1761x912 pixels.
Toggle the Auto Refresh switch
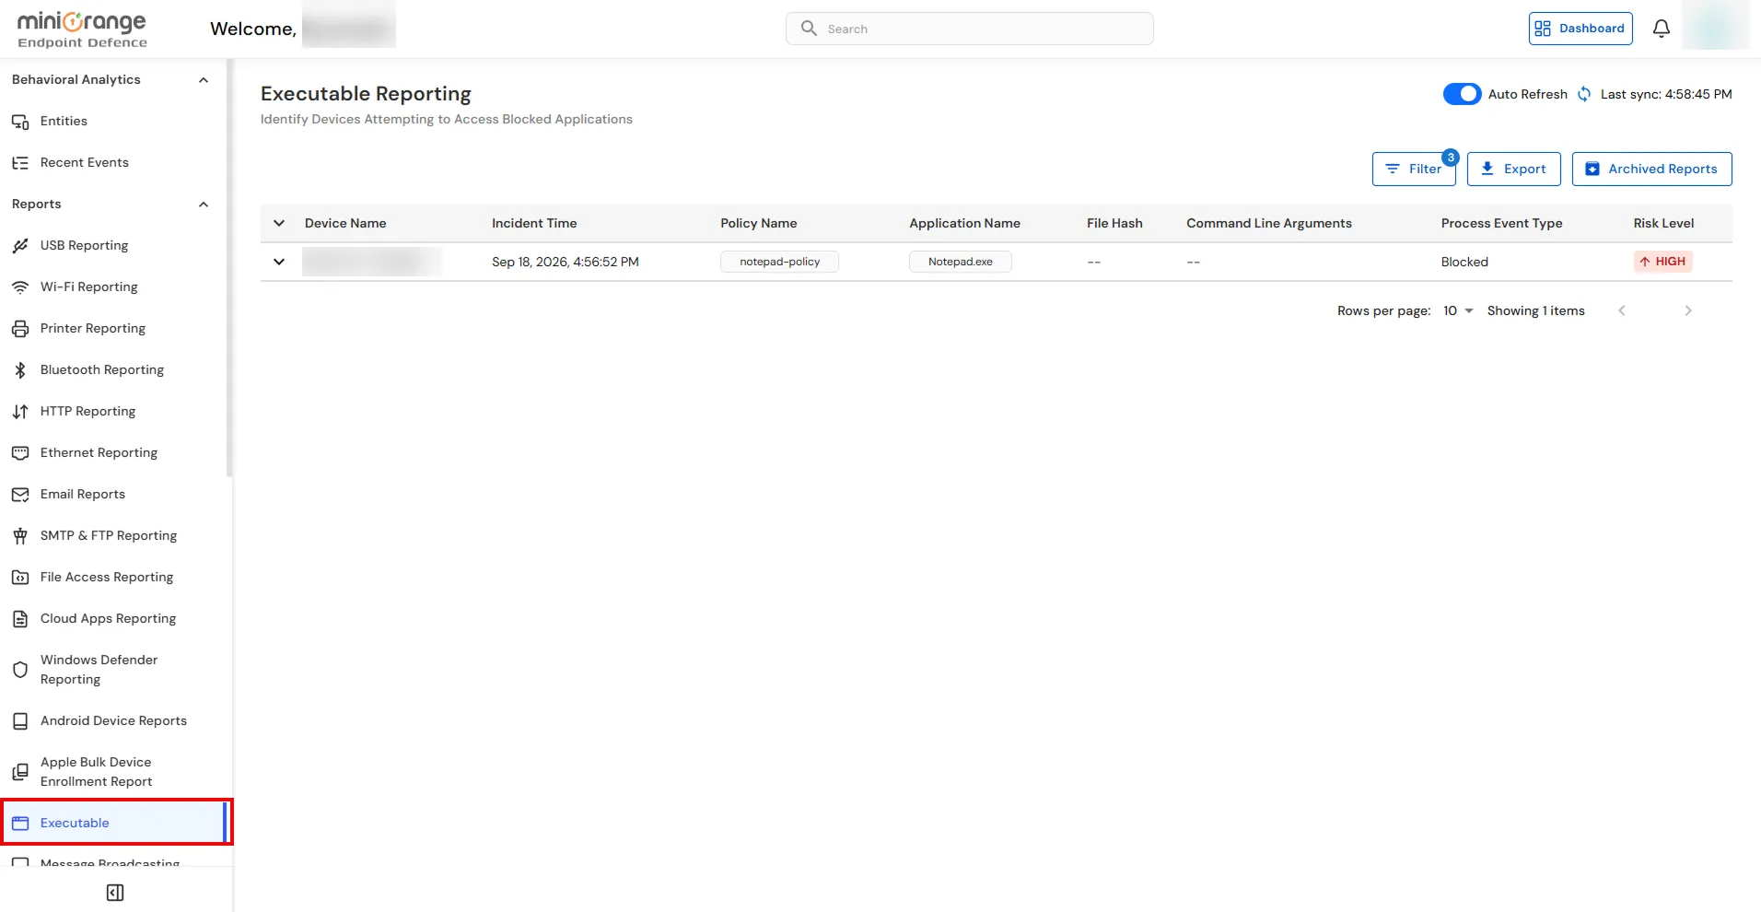1462,94
